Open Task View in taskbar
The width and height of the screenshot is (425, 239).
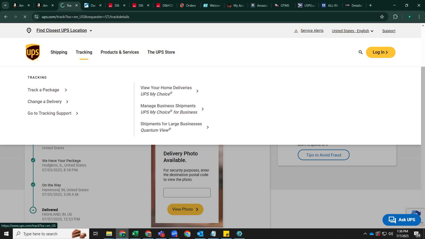coord(96,234)
